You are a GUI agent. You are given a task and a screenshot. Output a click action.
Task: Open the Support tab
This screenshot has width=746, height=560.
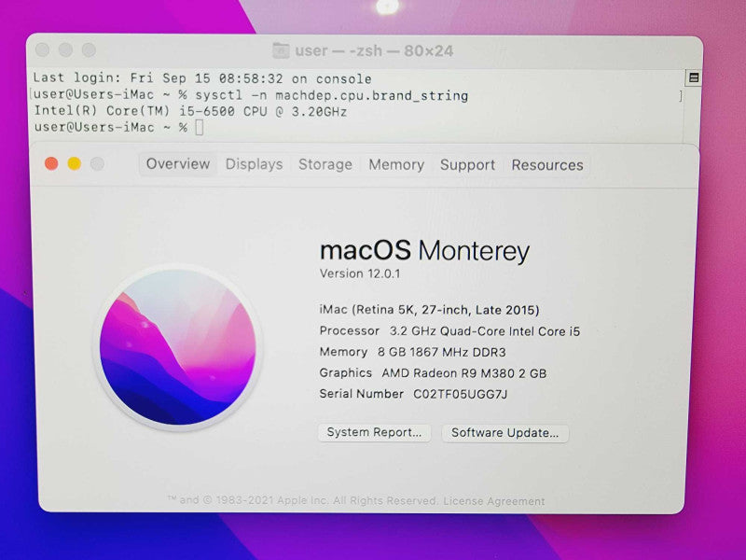(x=467, y=165)
